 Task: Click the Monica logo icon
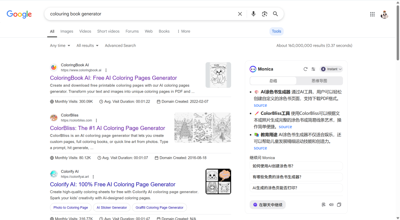pyautogui.click(x=253, y=69)
